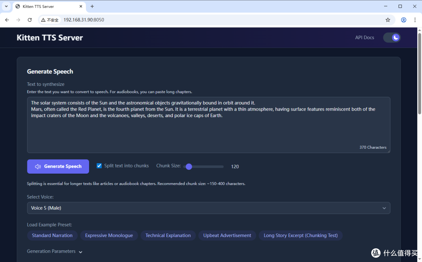This screenshot has width=422, height=262.
Task: Click the address bar URL
Action: (84, 20)
